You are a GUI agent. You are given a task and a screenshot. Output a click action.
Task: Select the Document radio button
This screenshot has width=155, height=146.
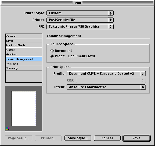(52, 51)
